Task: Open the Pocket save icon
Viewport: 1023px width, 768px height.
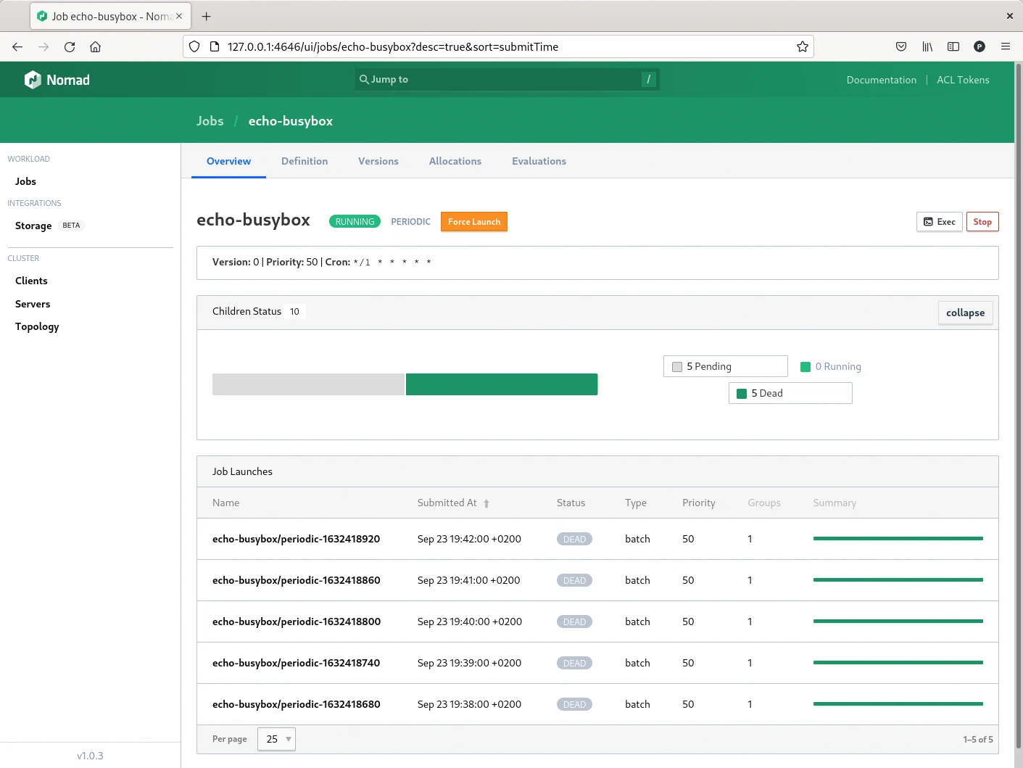Action: point(900,46)
